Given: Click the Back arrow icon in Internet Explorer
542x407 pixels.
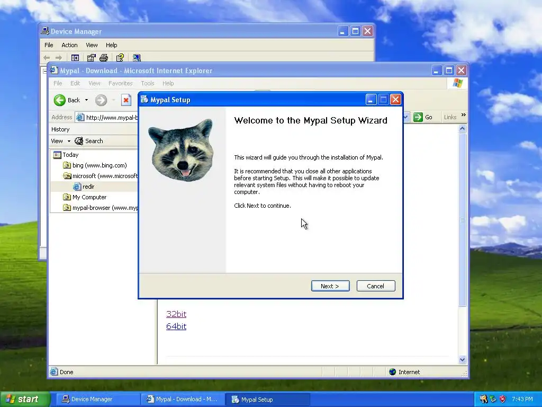Looking at the screenshot, I should pos(59,100).
